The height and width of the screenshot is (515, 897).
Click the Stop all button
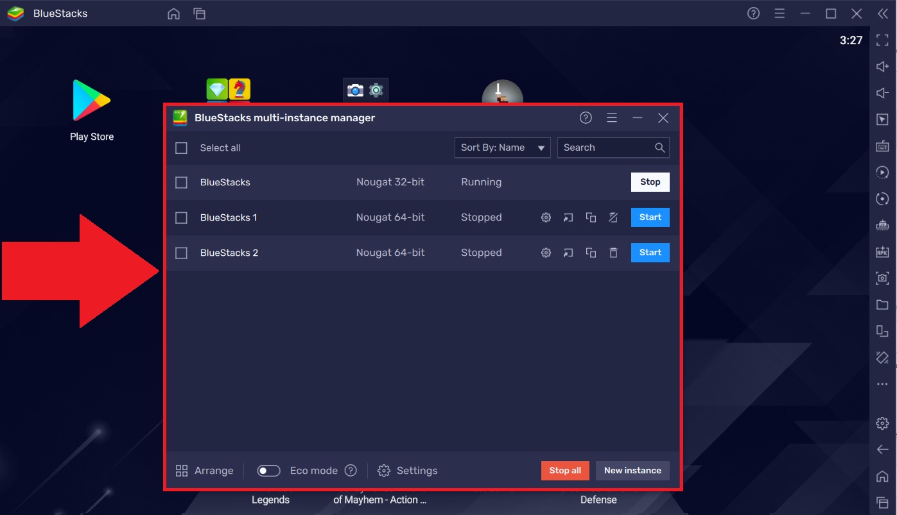pos(565,470)
